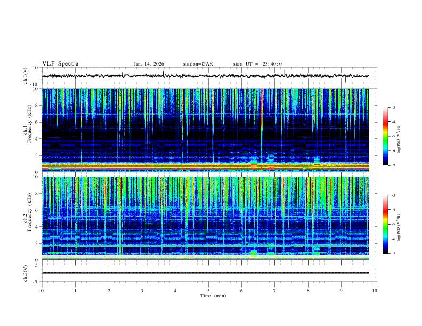Click the ch.1 spectrogram color bar

[386, 136]
